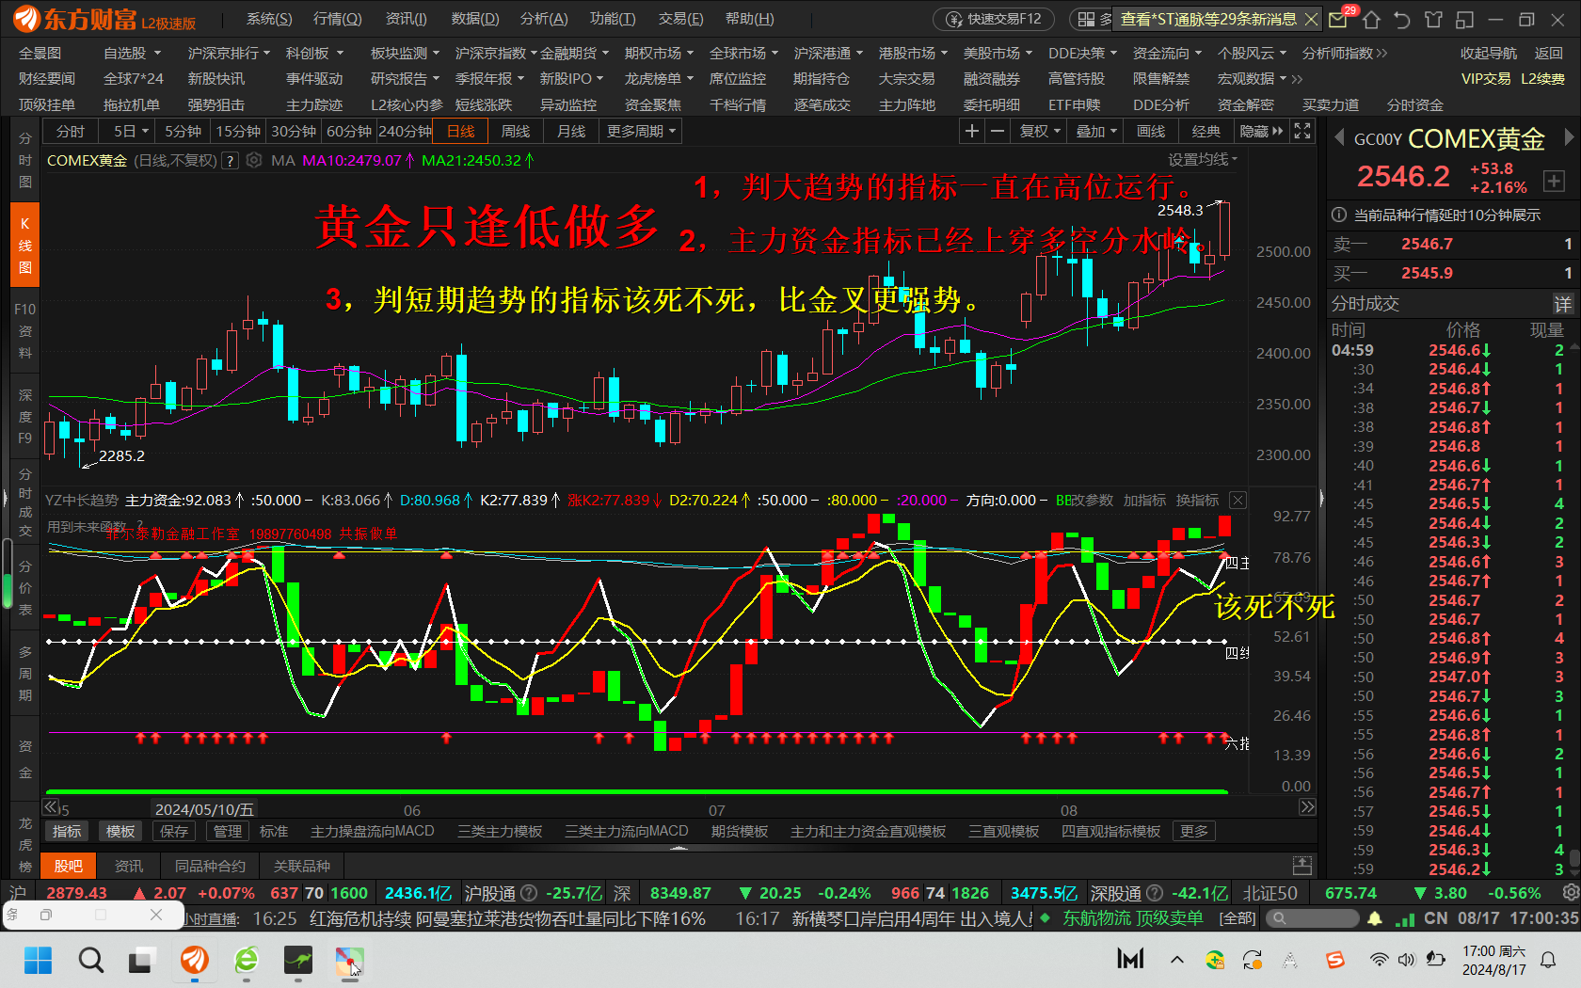Viewport: 1581px width, 988px height.
Task: Click the status bar search field
Action: pos(1311,918)
